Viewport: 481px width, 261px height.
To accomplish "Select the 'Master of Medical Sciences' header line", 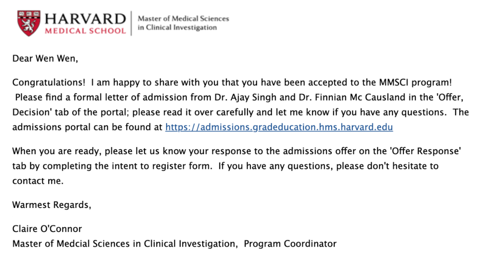I will coord(183,19).
